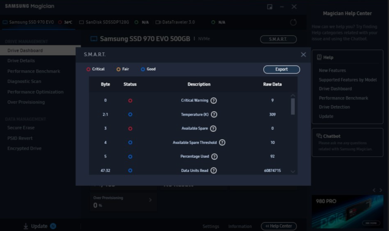Click the Temperature blue status circle
This screenshot has width=389, height=231.
pyautogui.click(x=130, y=114)
